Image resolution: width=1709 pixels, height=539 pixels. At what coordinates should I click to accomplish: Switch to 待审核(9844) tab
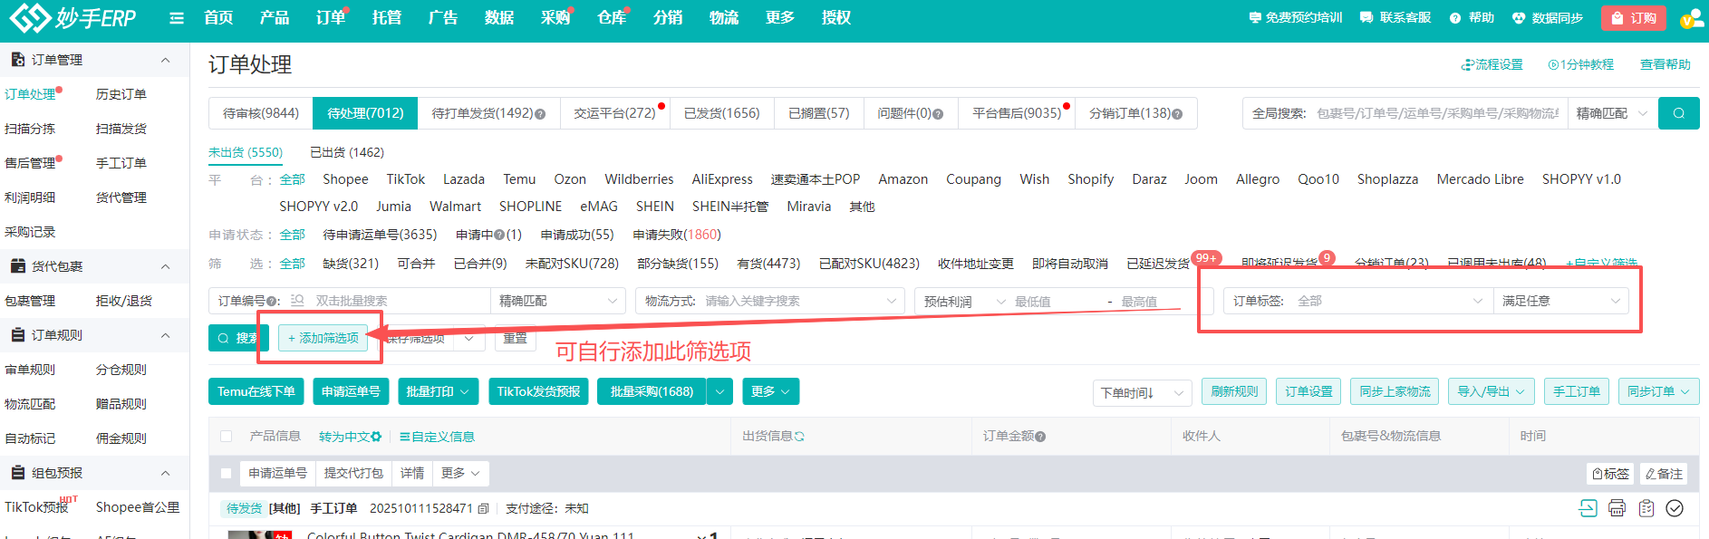[x=261, y=113]
